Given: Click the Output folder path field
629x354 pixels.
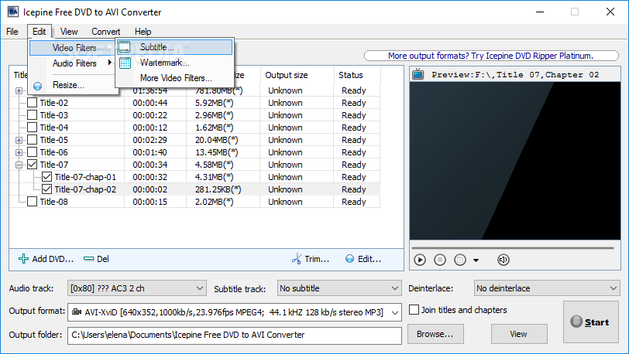Looking at the screenshot, I should click(235, 335).
